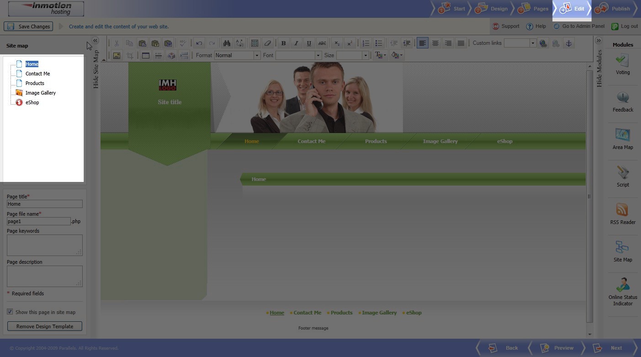Select Image Gallery in site map
641x357 pixels.
[x=41, y=93]
